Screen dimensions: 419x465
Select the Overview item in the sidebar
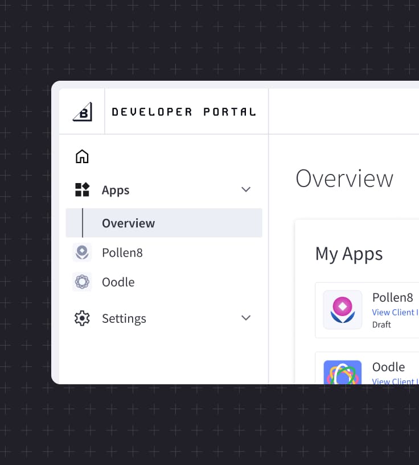tap(128, 223)
